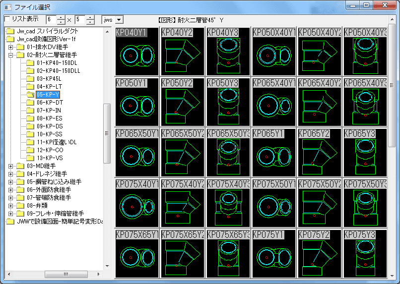Viewport: 400px width, 284px height.
Task: Enable the リスト表示 checkbox
Action: [x=6, y=19]
